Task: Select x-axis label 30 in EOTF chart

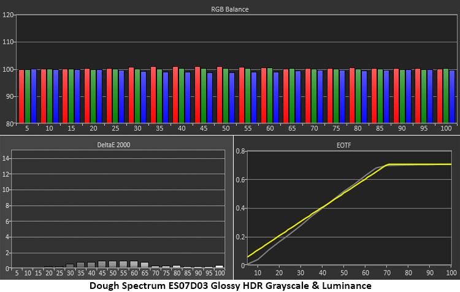Action: tap(301, 273)
